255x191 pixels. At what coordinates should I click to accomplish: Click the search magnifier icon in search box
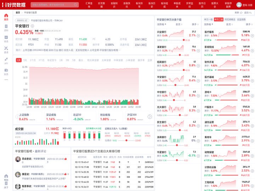75,5
